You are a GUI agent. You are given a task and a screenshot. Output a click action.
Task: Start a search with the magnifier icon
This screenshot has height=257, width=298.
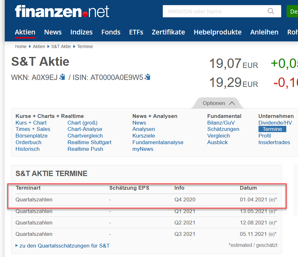coord(271,11)
